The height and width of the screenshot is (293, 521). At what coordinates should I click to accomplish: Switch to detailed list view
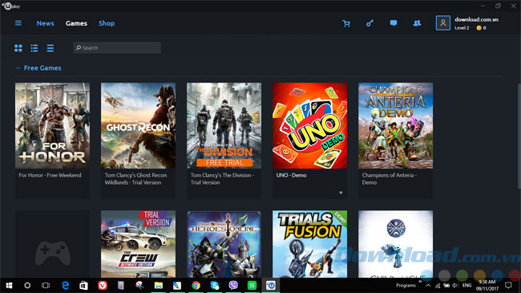[x=34, y=48]
